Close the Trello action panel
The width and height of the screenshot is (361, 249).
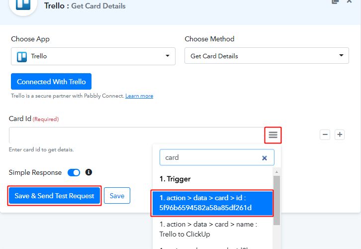pyautogui.click(x=349, y=1)
